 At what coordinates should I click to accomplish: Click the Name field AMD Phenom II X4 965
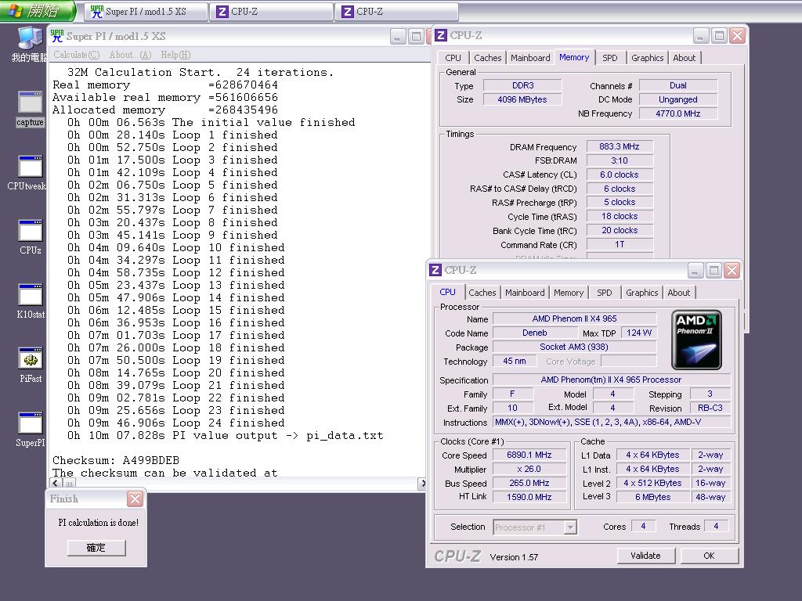pos(574,319)
